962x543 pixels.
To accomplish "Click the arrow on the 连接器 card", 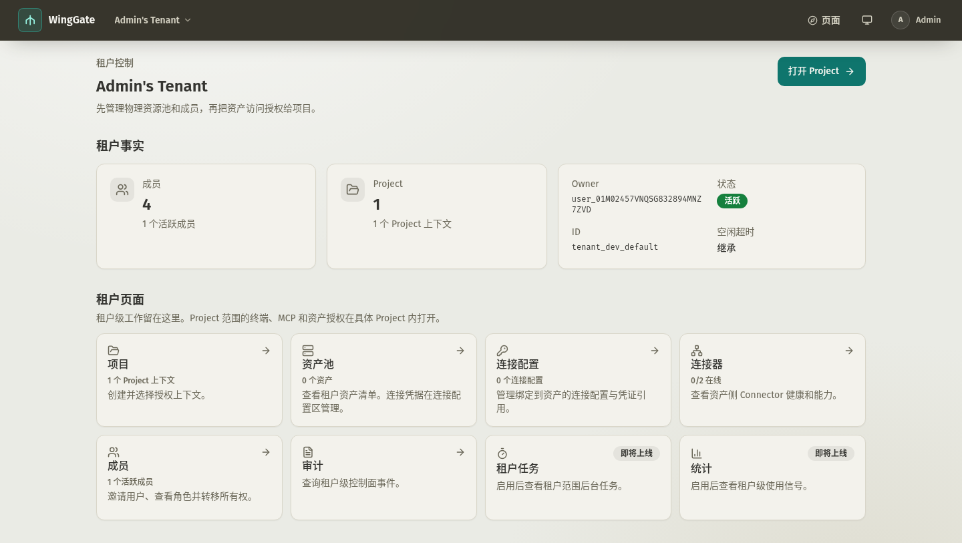I will coord(849,351).
